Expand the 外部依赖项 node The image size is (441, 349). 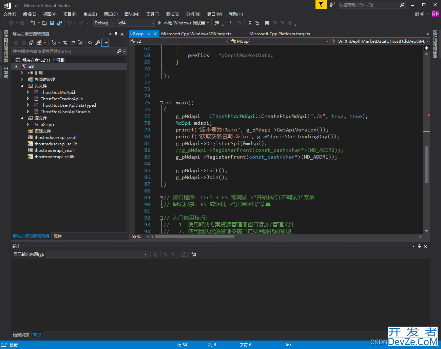(22, 79)
